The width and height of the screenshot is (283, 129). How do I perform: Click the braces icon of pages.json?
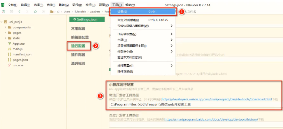10,60
